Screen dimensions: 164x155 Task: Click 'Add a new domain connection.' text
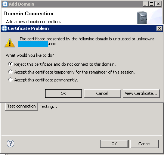click(34, 22)
